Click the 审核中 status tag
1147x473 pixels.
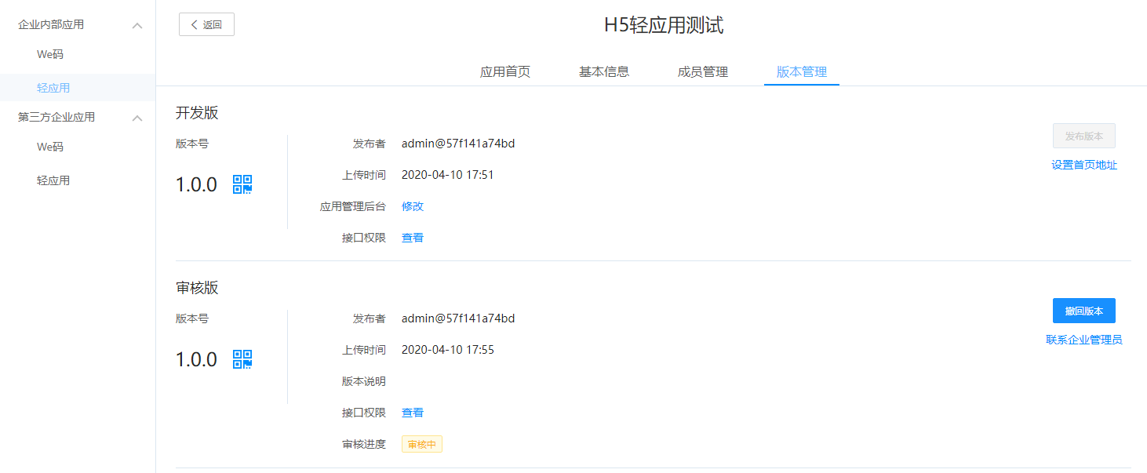pos(422,445)
